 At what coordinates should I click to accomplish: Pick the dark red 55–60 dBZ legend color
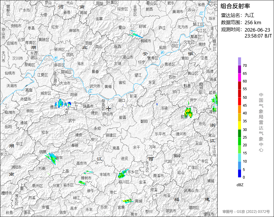pos(239,85)
